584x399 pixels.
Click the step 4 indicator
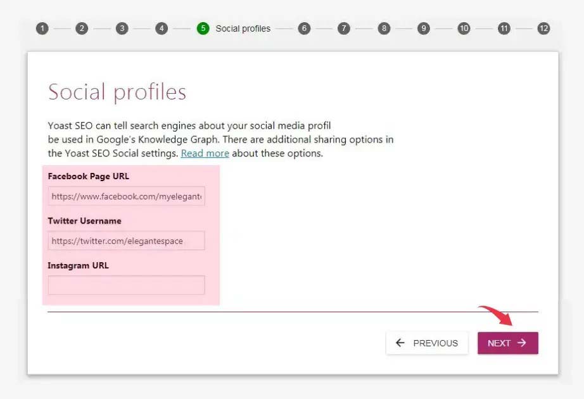(161, 28)
